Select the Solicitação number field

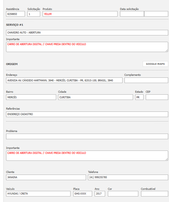(x=34, y=14)
